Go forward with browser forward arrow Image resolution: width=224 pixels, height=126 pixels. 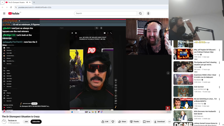7,7
